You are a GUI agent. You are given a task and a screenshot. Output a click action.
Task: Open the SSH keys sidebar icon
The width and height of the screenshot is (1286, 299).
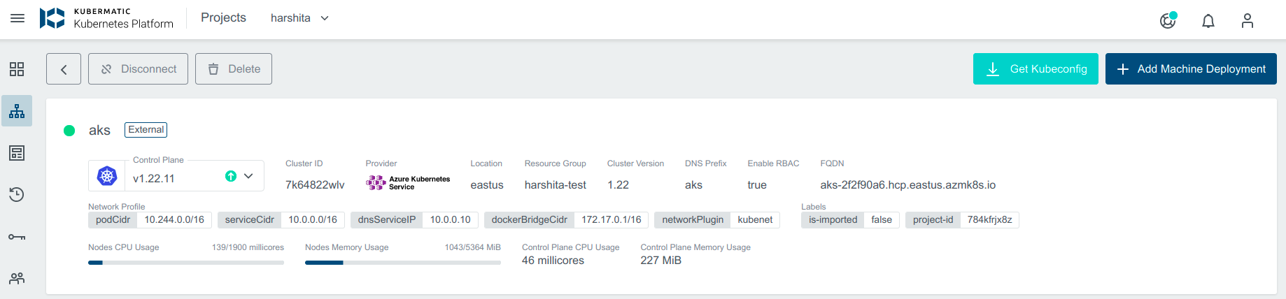coord(17,237)
